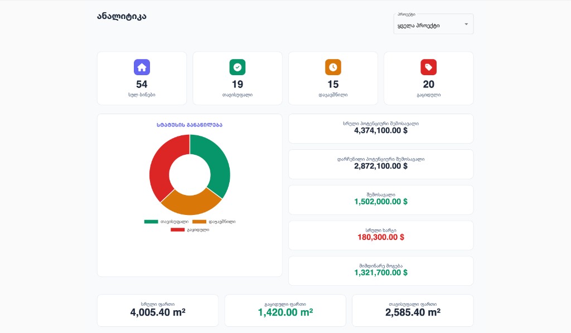Click the red 180,300.00 $ value

[381, 237]
